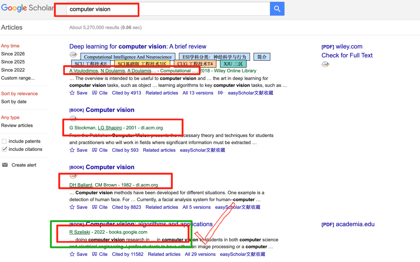
Task: Click the XJU 二区 tag
Action: point(233,64)
